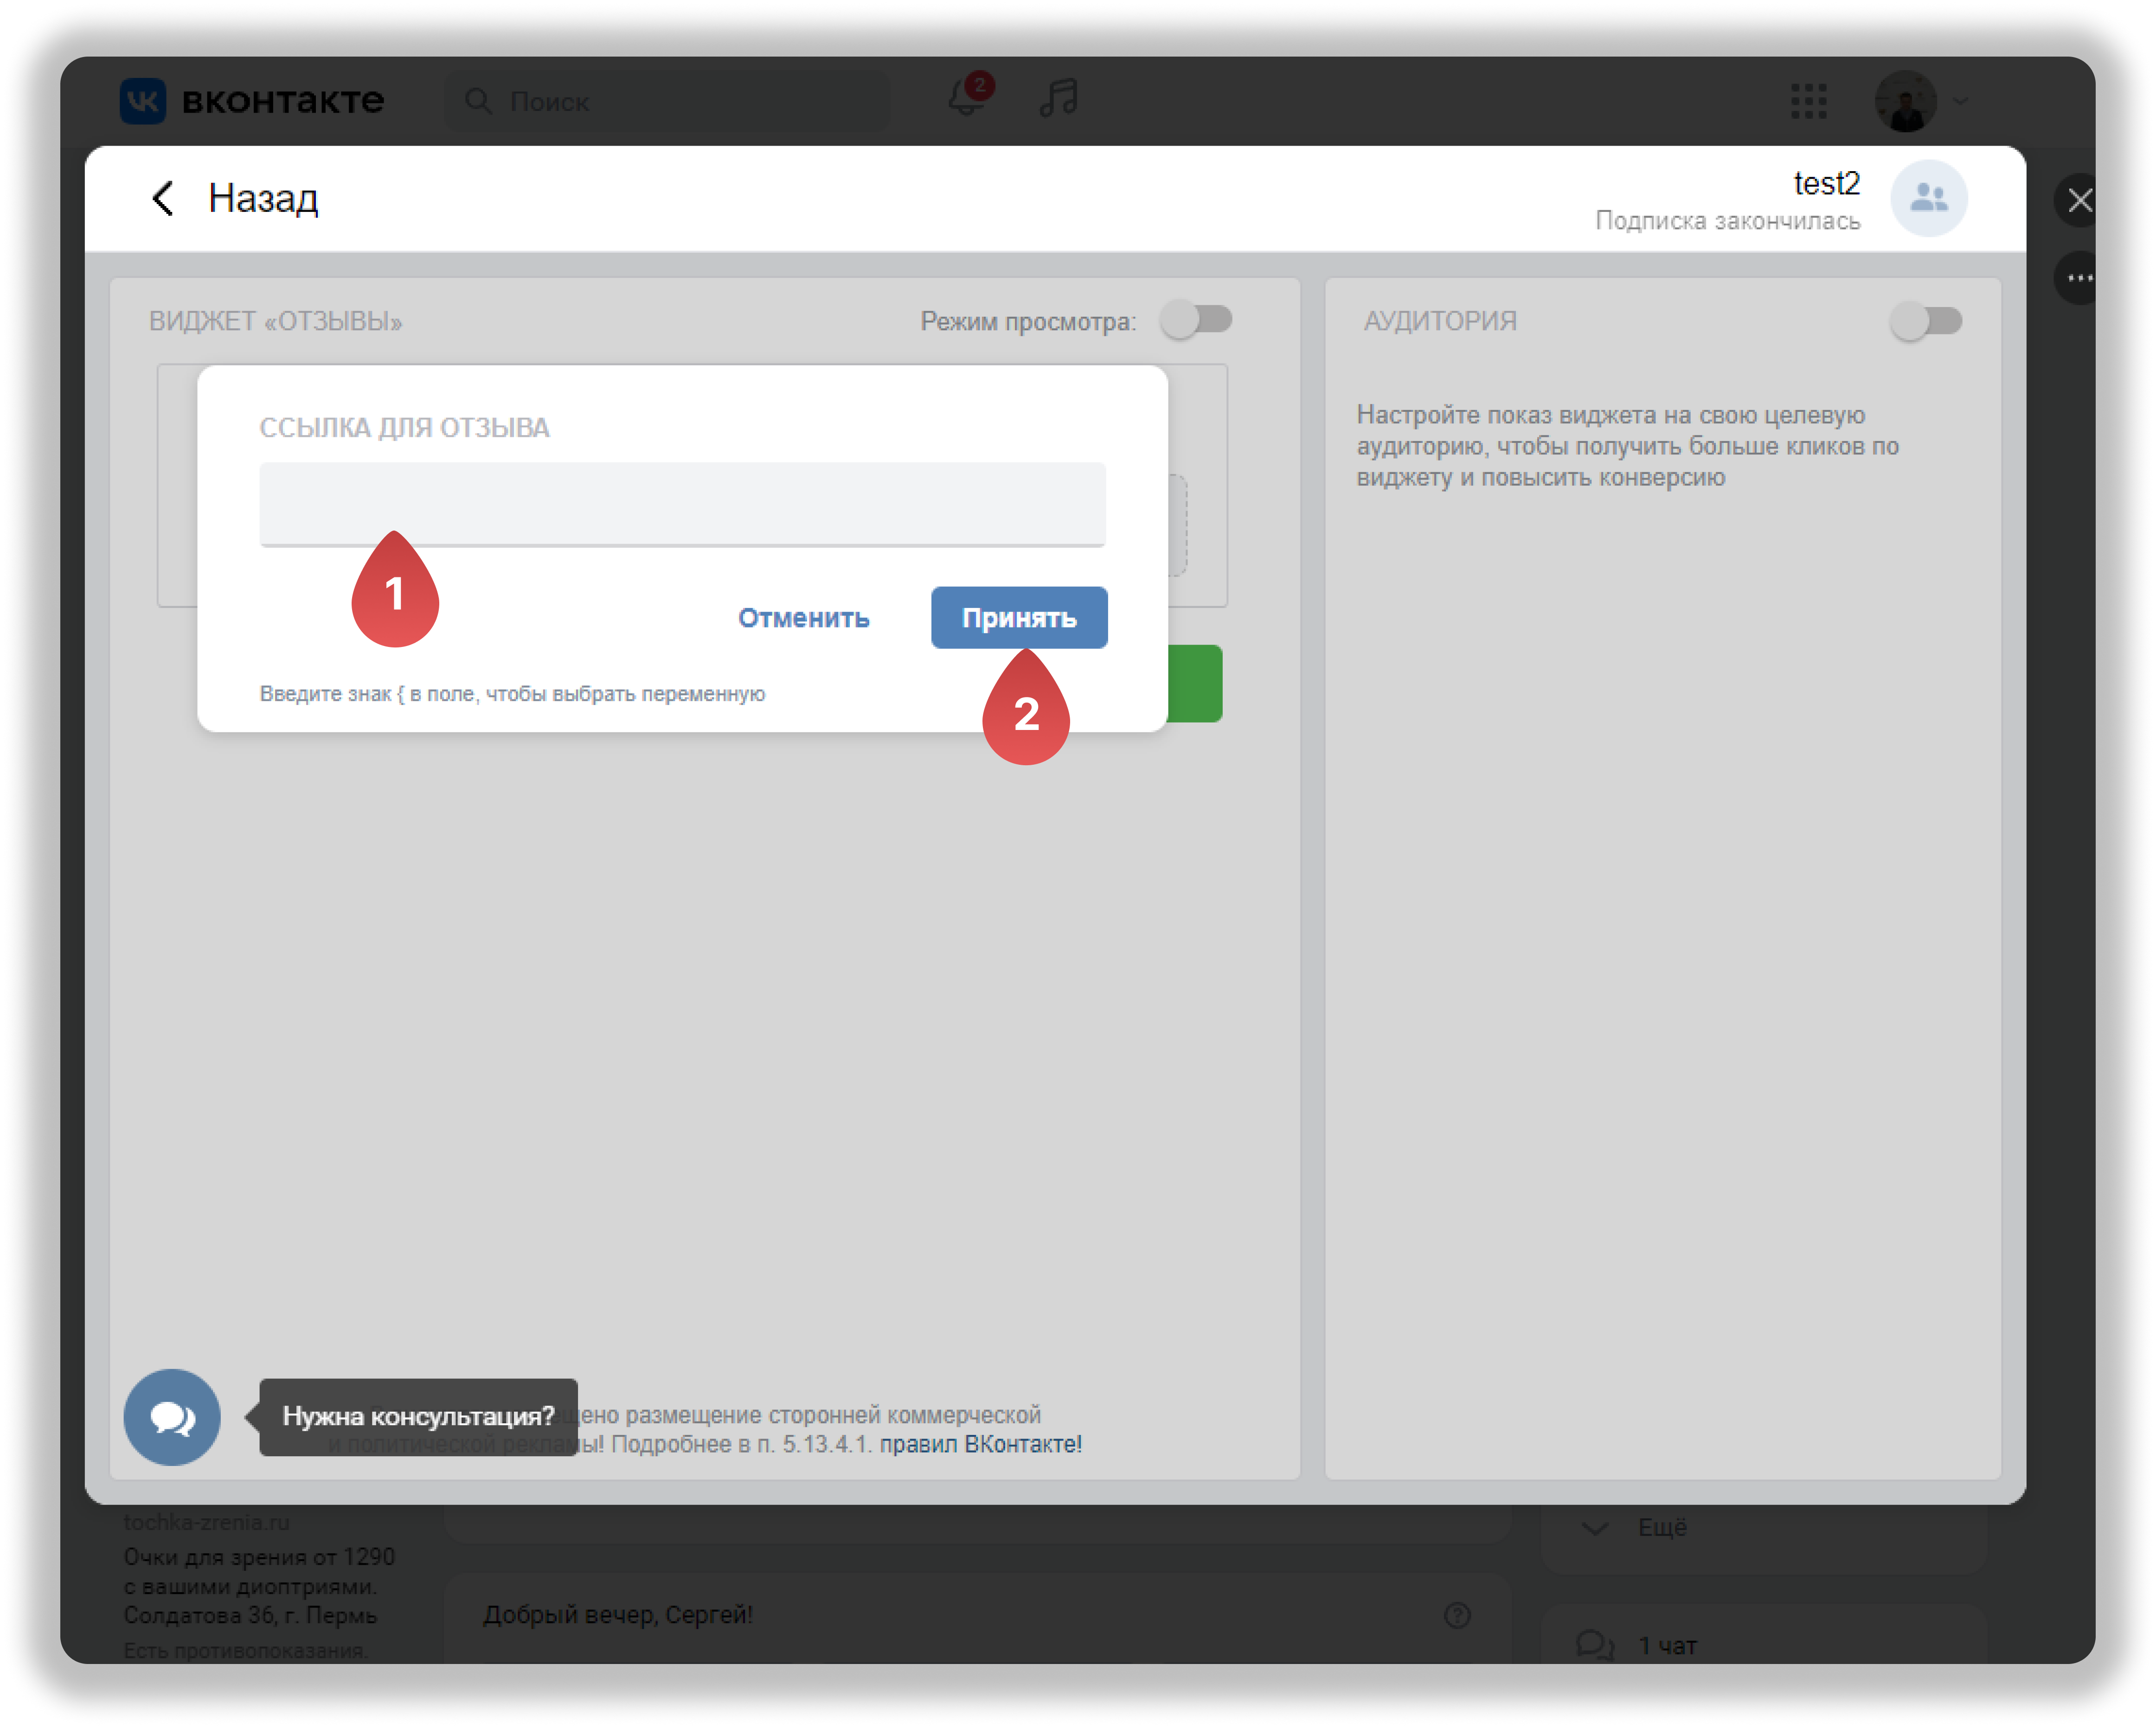Close the widget overlay with X
Image resolution: width=2156 pixels, height=1728 pixels.
2080,200
